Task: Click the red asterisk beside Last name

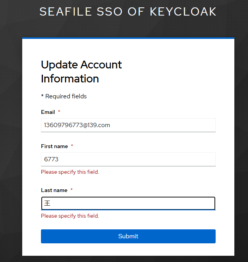Action: coord(71,189)
